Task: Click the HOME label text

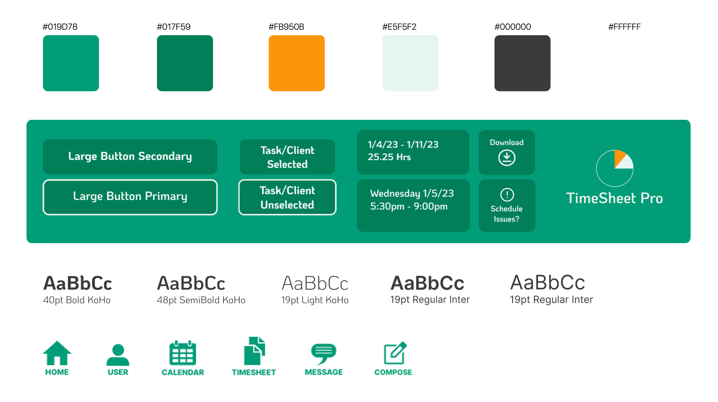Action: [57, 372]
